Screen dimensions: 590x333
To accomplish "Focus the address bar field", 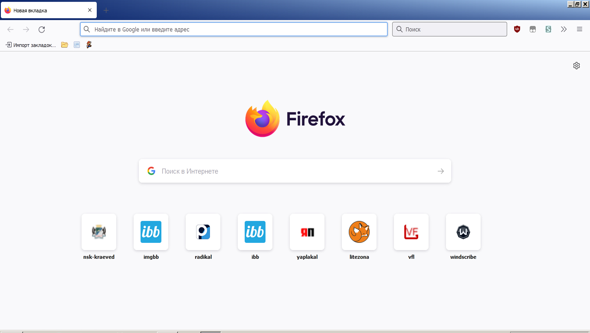I will (234, 29).
